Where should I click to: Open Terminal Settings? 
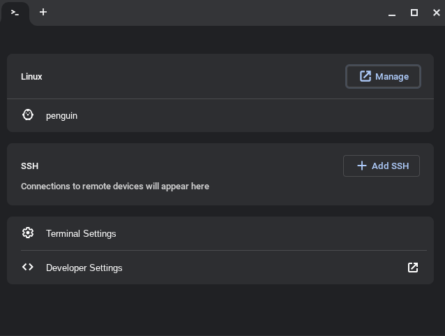81,233
